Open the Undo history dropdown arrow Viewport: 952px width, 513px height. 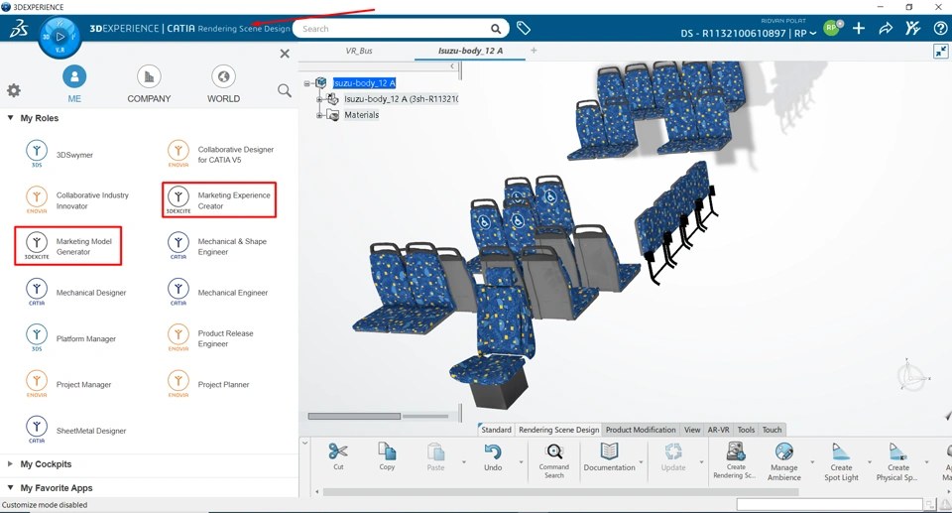pyautogui.click(x=521, y=462)
